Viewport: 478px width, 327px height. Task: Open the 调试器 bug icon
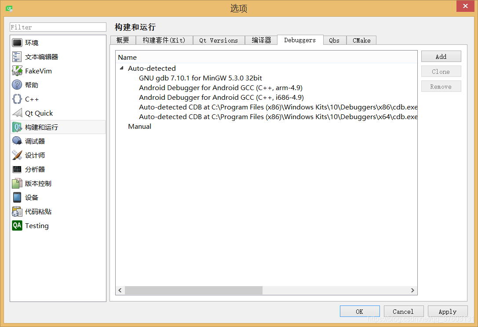pyautogui.click(x=17, y=141)
